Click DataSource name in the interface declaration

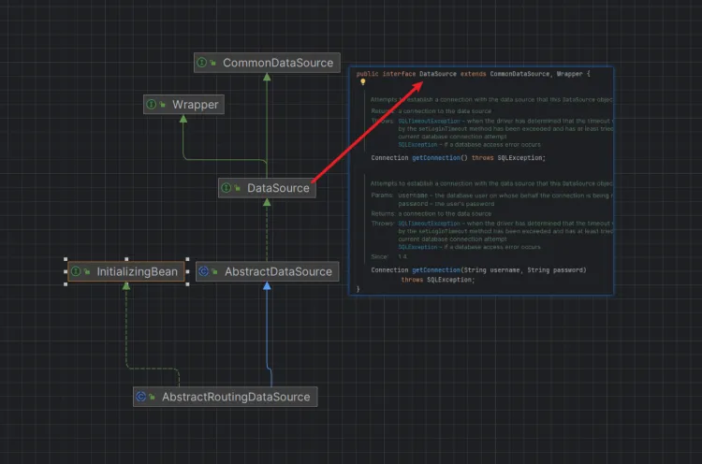[438, 73]
